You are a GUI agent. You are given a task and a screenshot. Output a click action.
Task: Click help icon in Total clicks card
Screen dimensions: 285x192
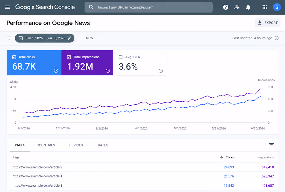pos(56,71)
